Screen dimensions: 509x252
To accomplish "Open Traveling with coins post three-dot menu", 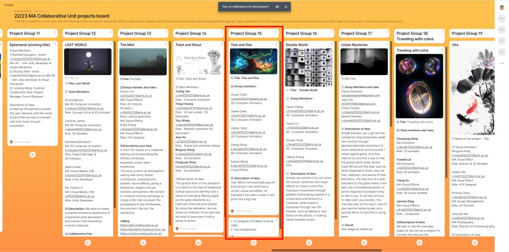I will click(442, 49).
